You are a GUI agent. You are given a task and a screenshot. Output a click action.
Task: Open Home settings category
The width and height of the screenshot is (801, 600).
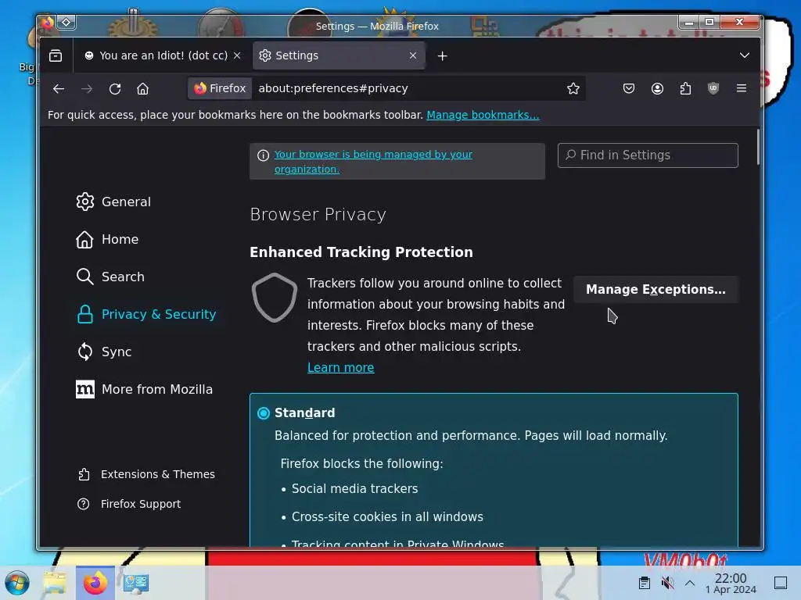pyautogui.click(x=107, y=239)
